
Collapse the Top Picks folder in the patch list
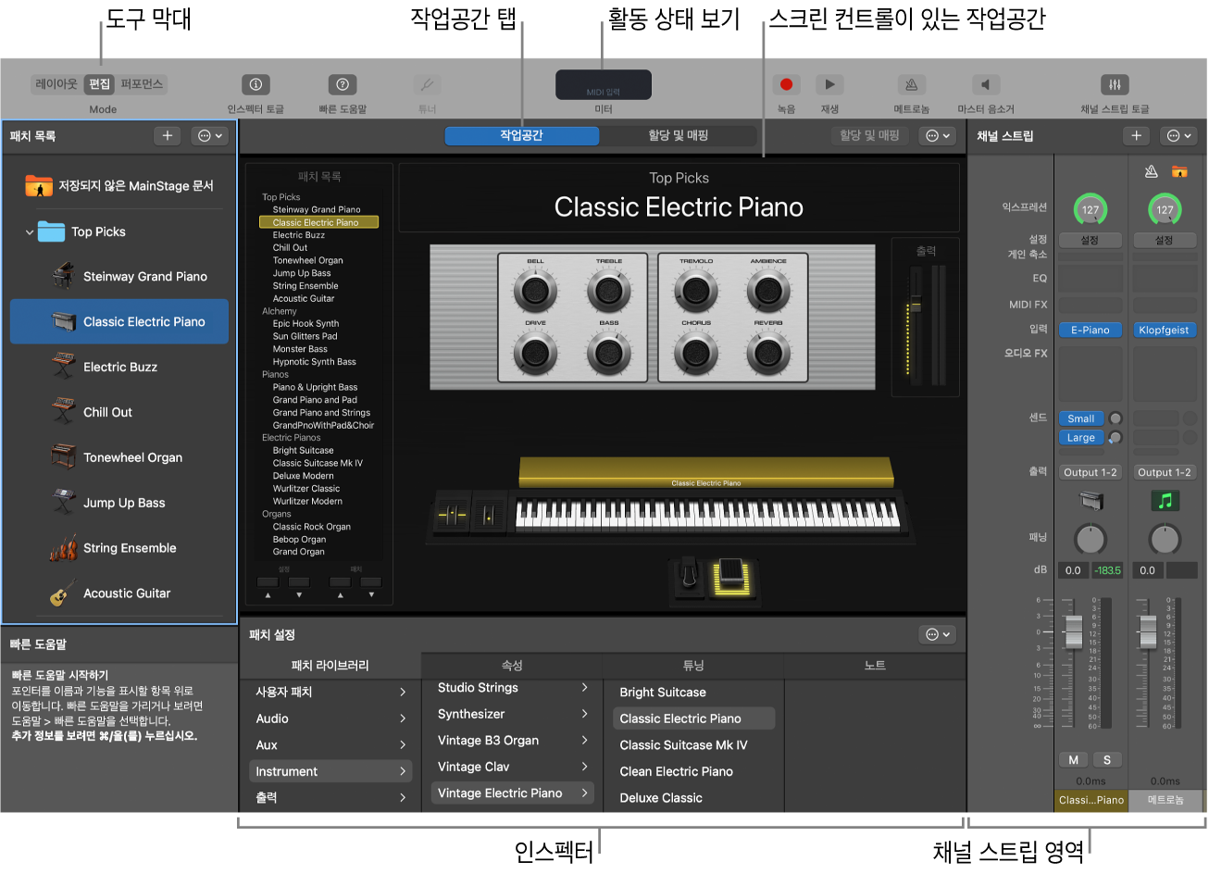(29, 231)
